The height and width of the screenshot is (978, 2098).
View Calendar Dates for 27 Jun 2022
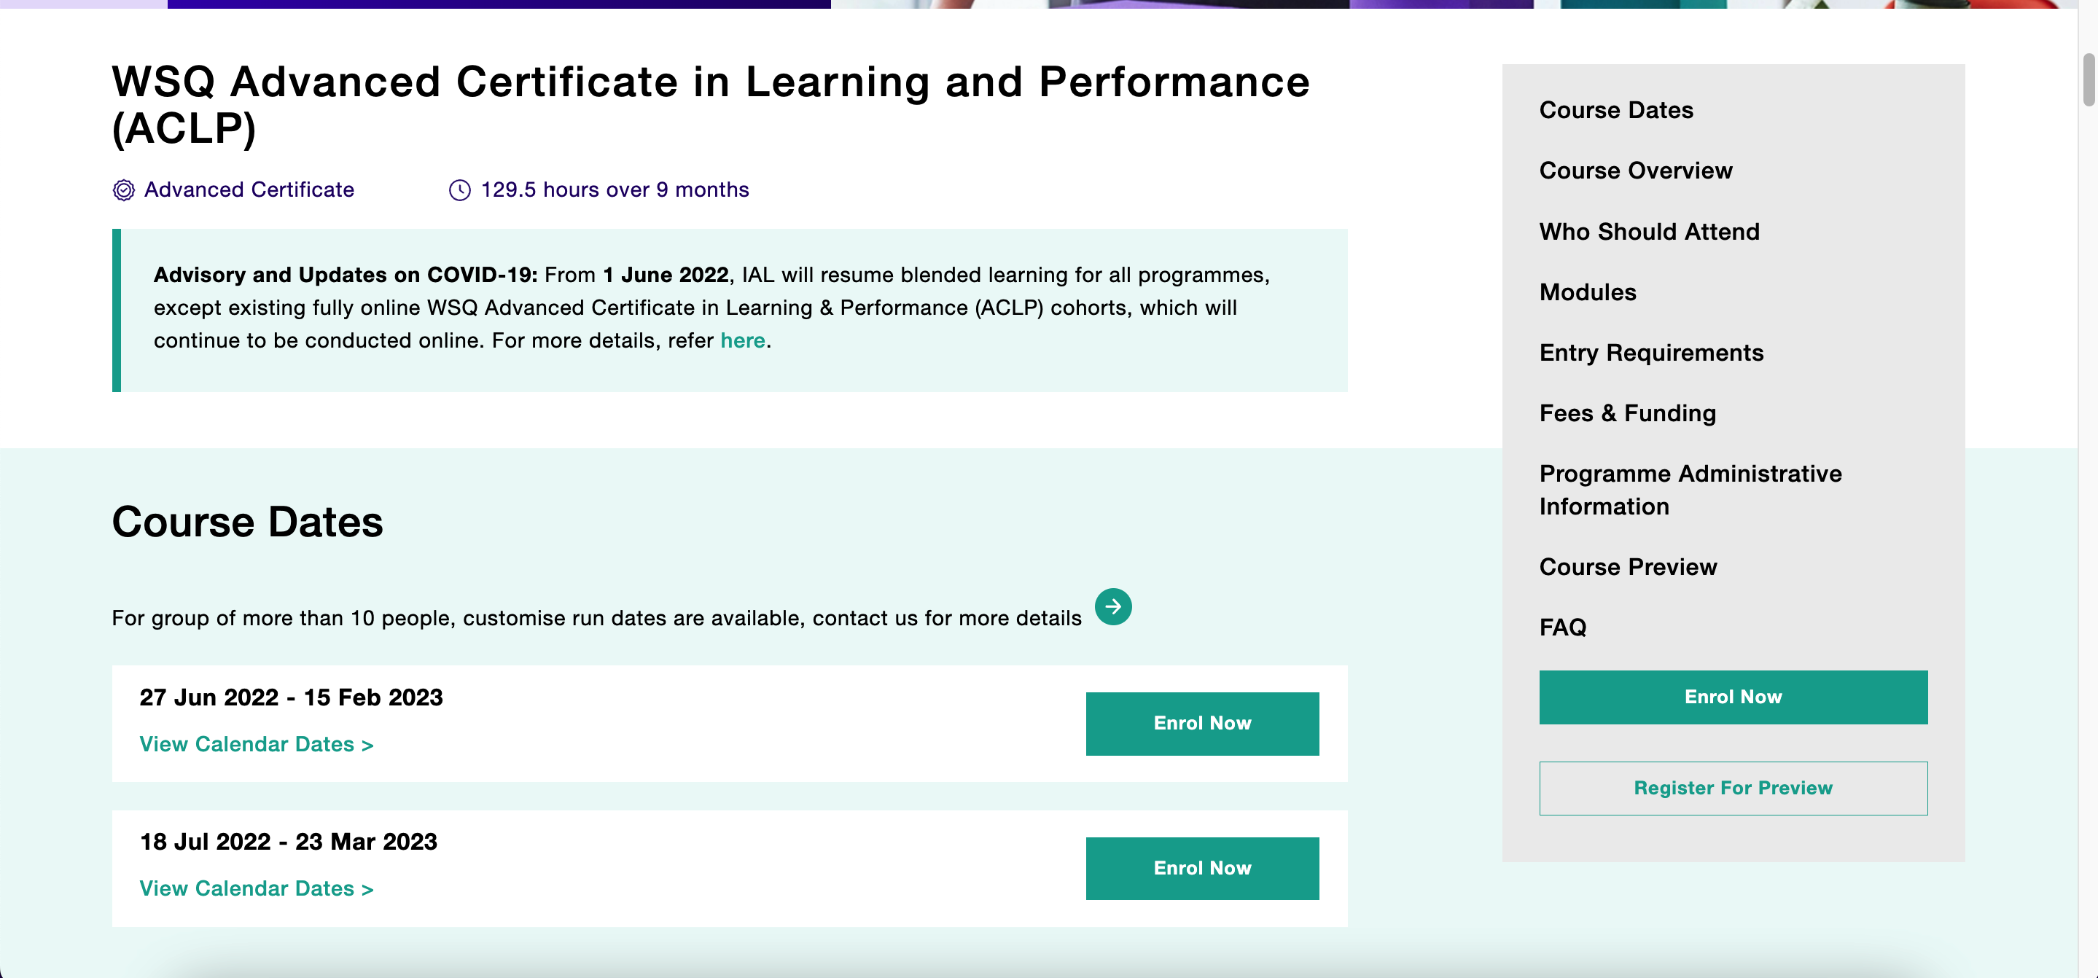(x=257, y=744)
